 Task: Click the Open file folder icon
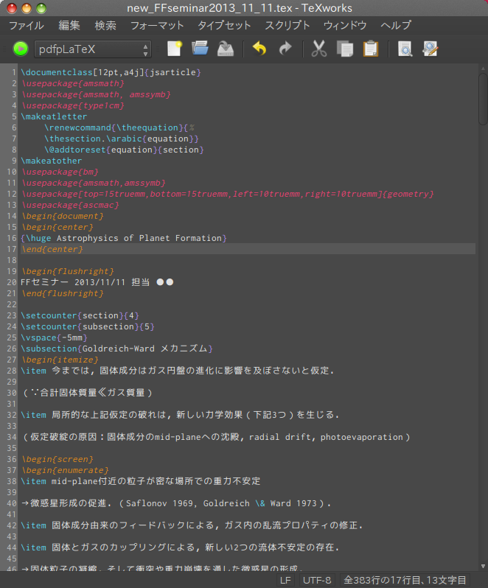coord(200,49)
